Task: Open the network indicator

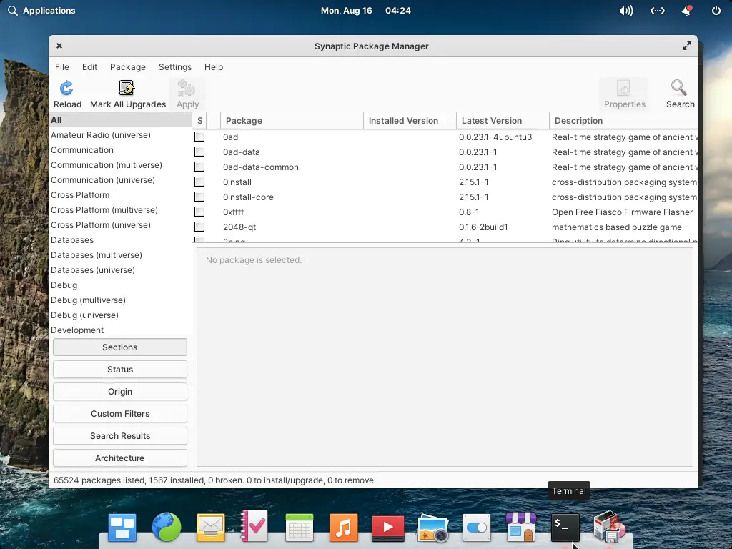Action: (658, 10)
